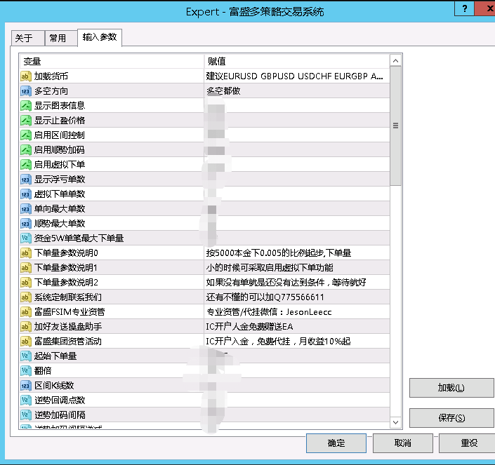Click the integer icon beside 单向最大单数
The image size is (495, 465).
26,209
